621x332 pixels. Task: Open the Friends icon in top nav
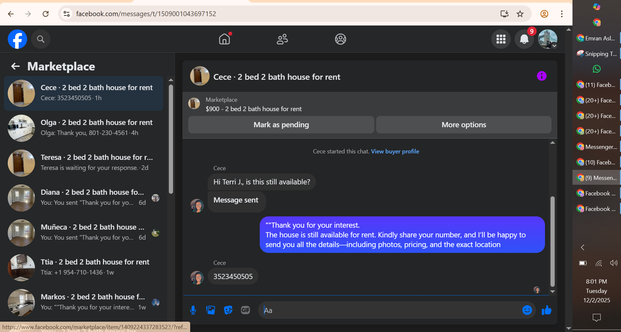[x=282, y=39]
